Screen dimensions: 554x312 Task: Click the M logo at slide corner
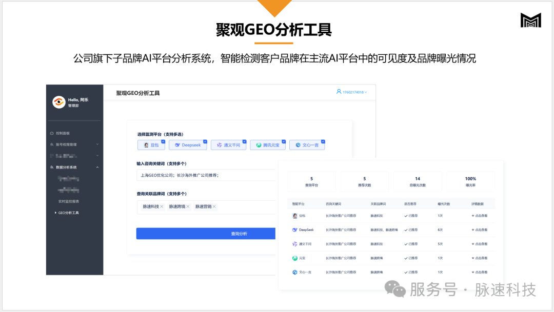(x=531, y=20)
